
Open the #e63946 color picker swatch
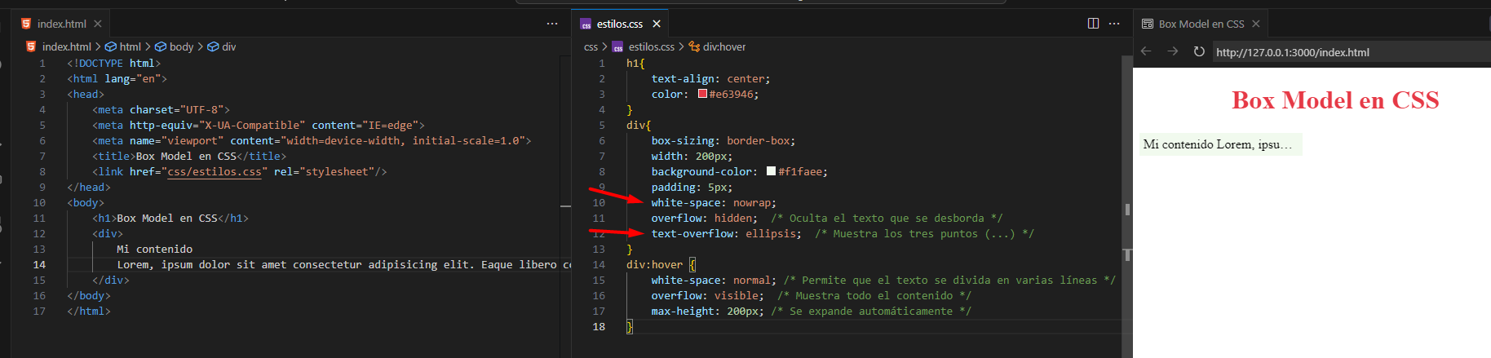pyautogui.click(x=702, y=94)
